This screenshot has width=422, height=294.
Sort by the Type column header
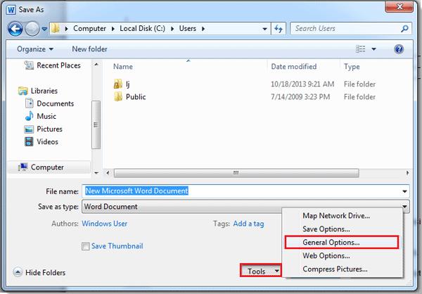(352, 67)
